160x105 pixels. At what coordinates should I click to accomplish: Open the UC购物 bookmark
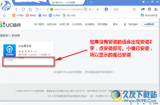click(54, 15)
